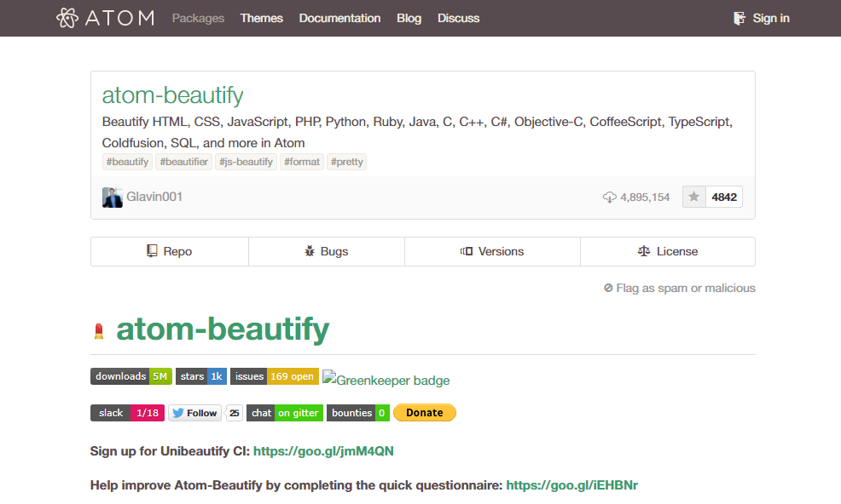This screenshot has height=504, width=841.
Task: Click the flag-as-spam circle icon
Action: [608, 288]
